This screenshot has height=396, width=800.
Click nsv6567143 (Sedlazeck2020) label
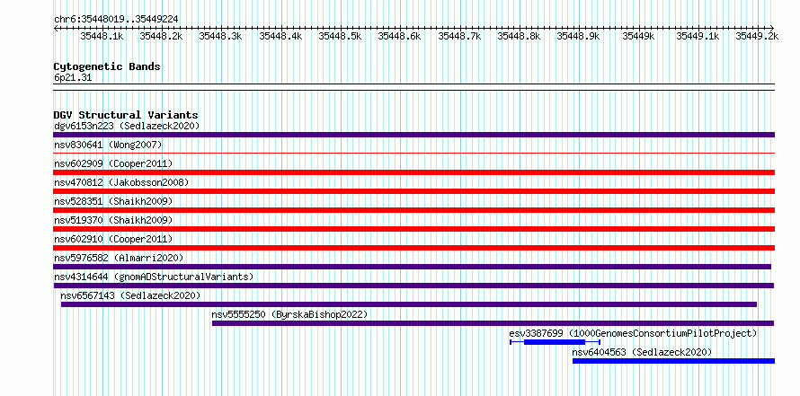130,295
